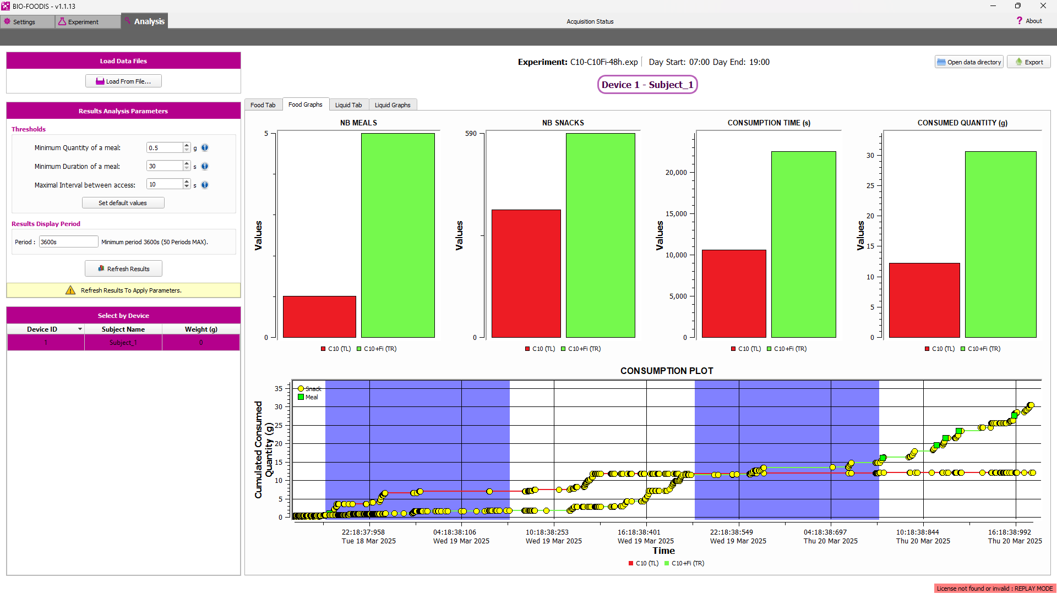Screen dimensions: 1057x594
Task: Click Open data directory button
Action: [x=968, y=62]
